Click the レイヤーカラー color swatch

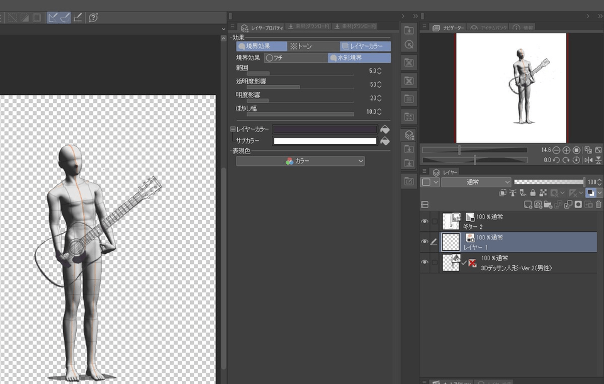[325, 129]
